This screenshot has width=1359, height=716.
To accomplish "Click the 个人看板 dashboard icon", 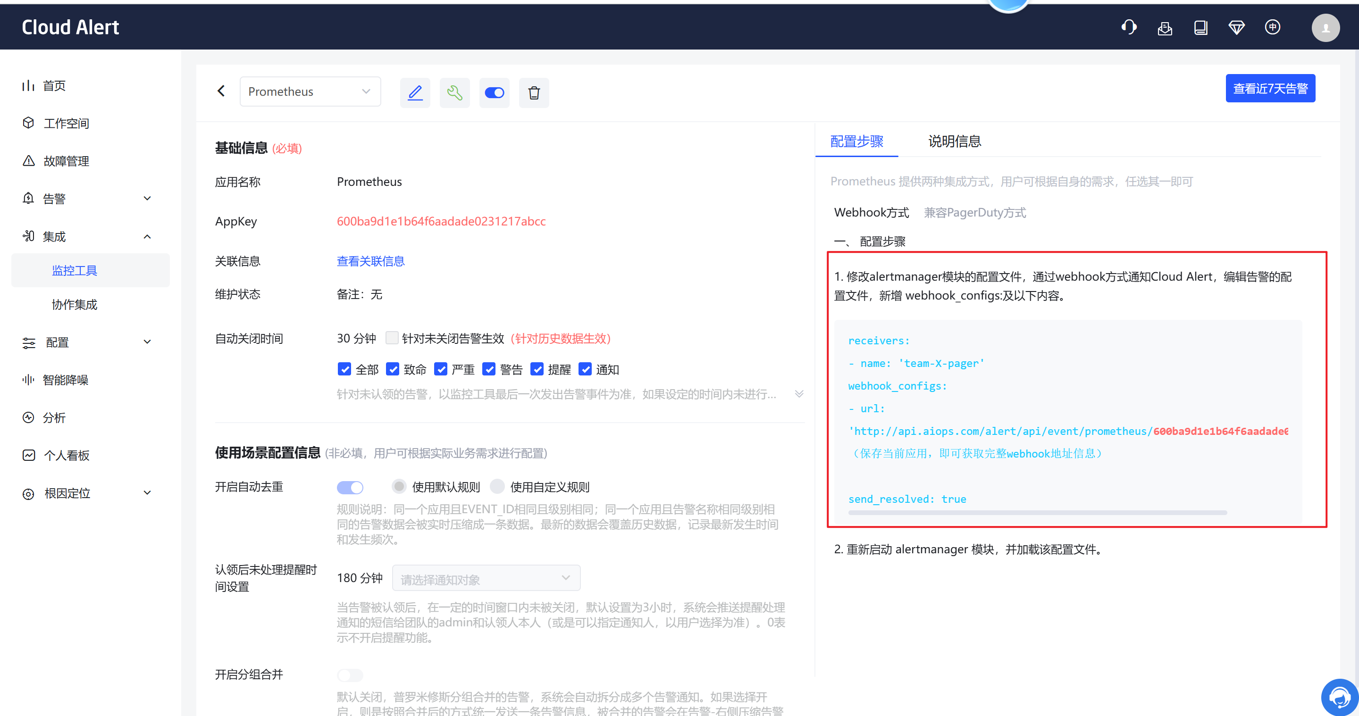I will point(28,455).
